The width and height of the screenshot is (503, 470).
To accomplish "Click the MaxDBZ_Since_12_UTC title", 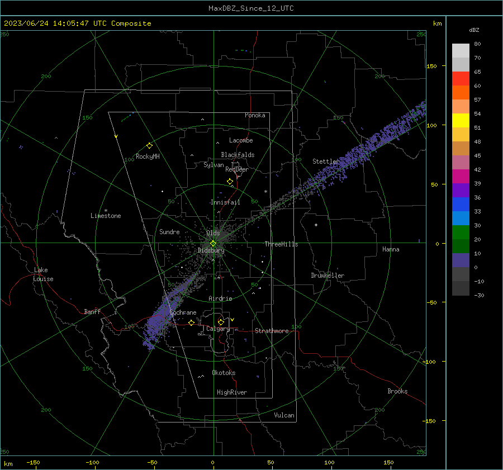I will point(251,8).
